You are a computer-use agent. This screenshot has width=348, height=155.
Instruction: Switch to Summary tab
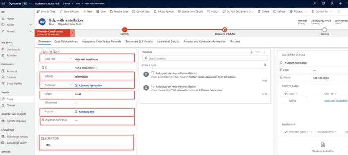pyautogui.click(x=44, y=42)
